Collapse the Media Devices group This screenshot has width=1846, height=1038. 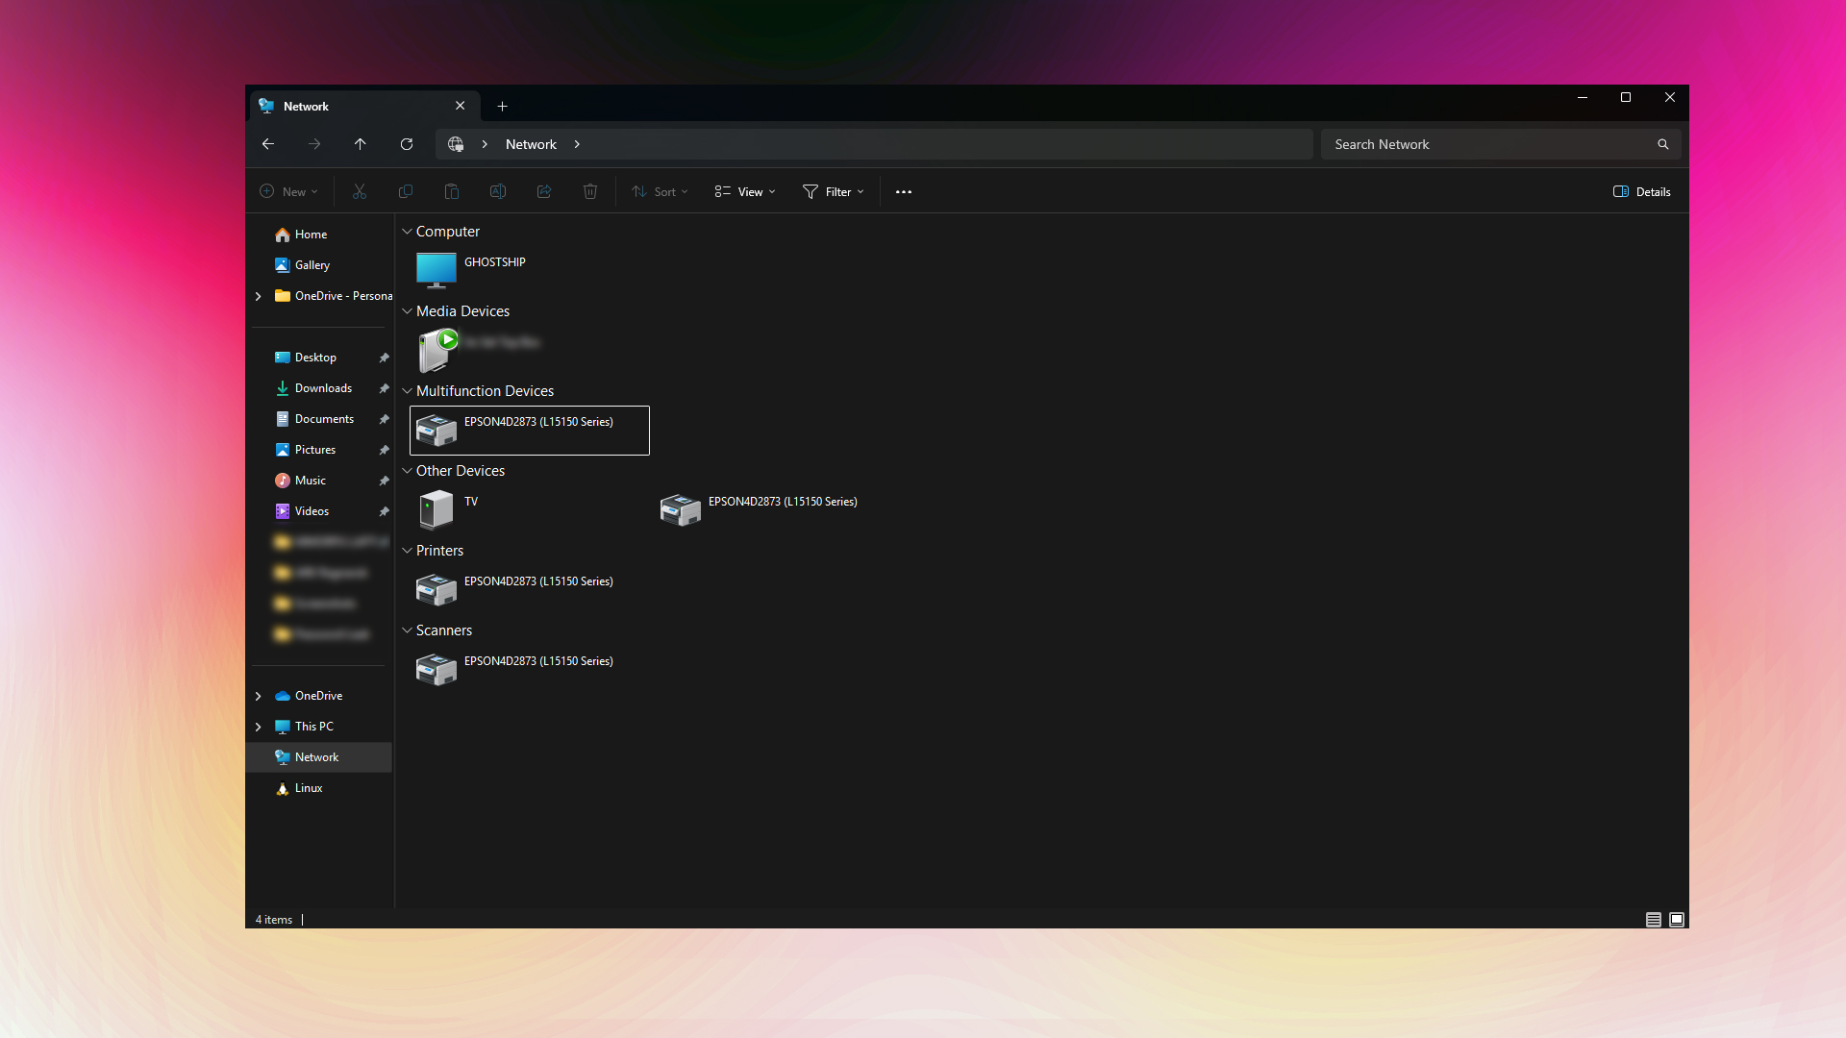pos(408,311)
